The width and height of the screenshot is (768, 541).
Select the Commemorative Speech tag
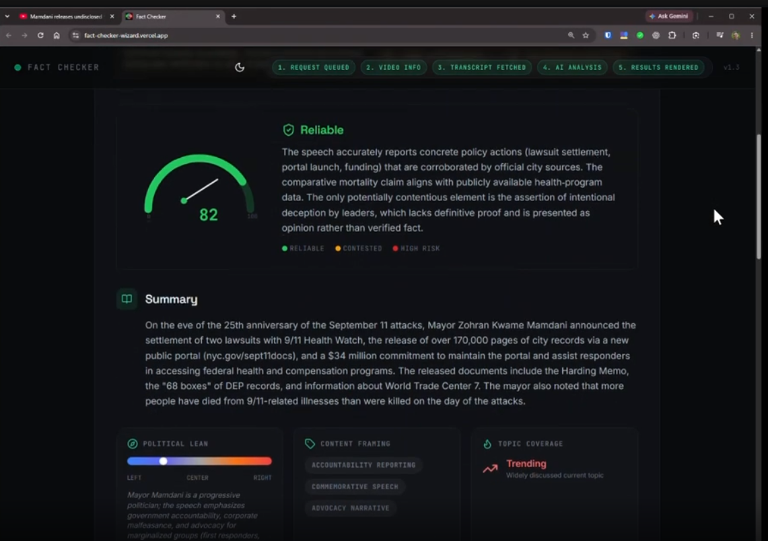pyautogui.click(x=355, y=487)
